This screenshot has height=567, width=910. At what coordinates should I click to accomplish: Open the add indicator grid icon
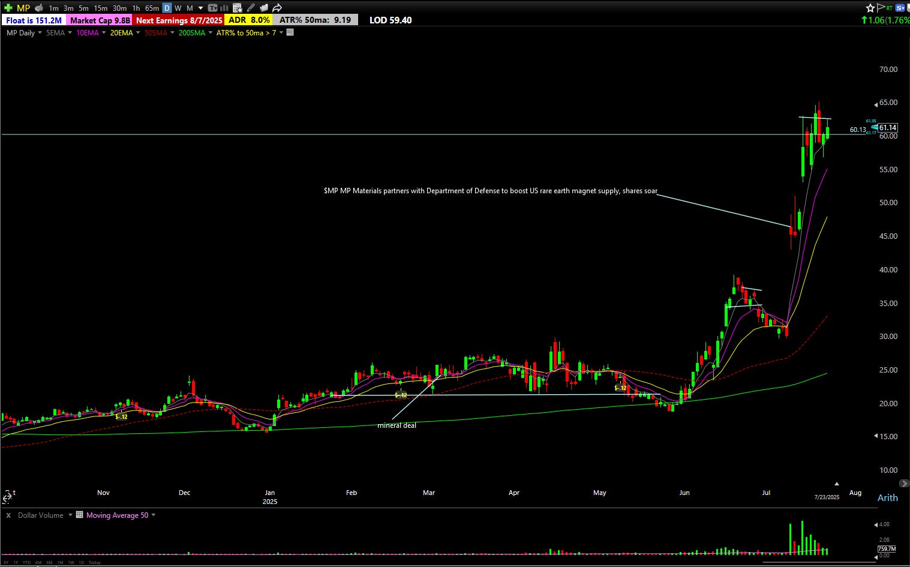coord(238,8)
